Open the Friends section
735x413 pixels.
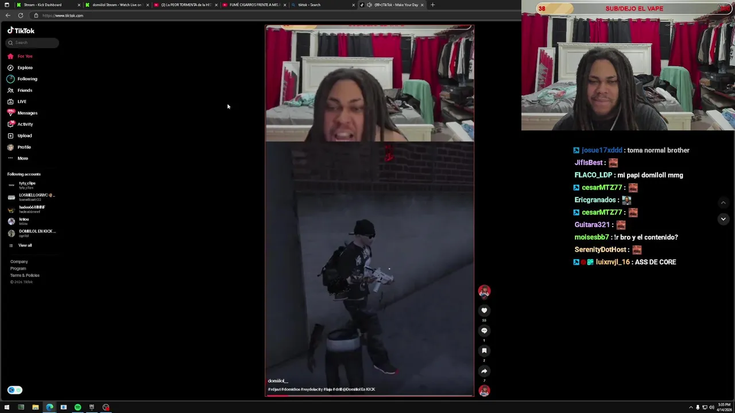pos(20,90)
